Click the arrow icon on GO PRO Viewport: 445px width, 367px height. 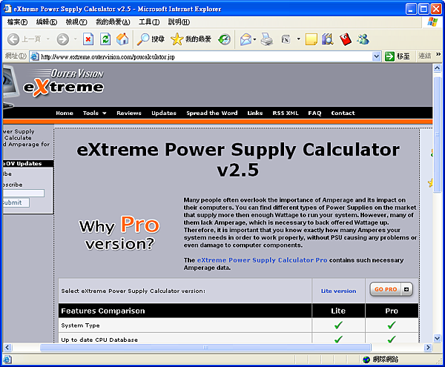[x=406, y=289]
